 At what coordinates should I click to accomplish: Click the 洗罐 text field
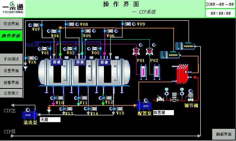pyautogui.click(x=50, y=120)
